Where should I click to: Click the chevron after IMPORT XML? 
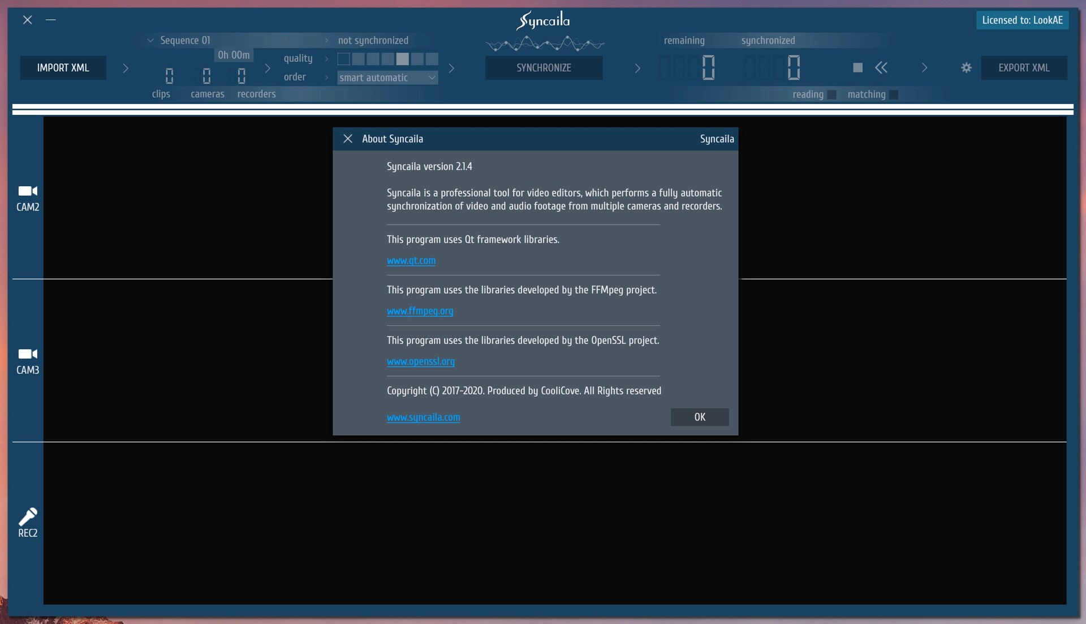(126, 68)
